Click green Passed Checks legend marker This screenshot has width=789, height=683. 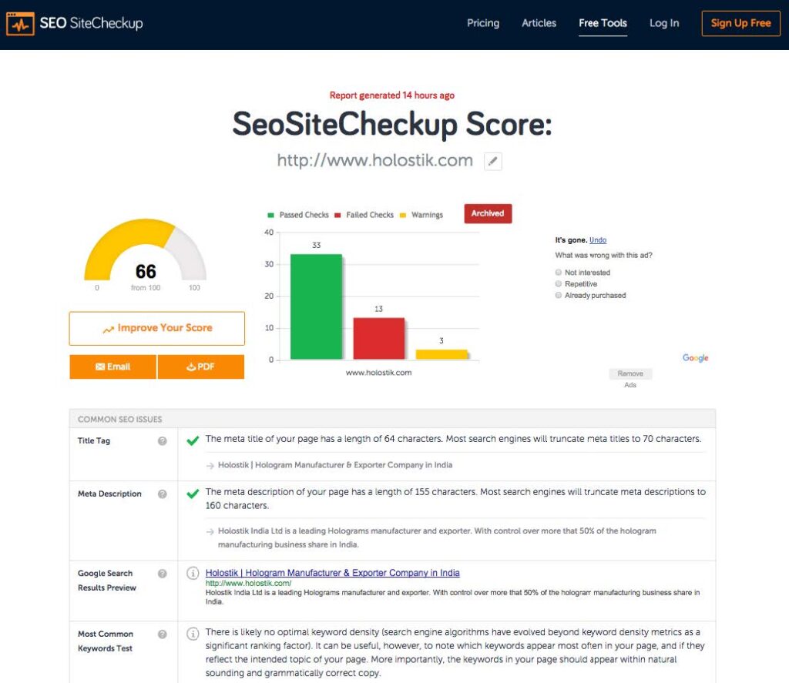(x=270, y=216)
